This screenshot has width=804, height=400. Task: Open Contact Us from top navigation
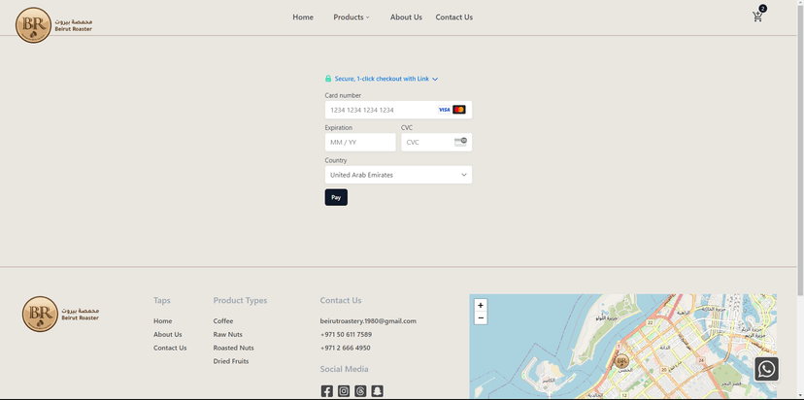click(x=453, y=17)
